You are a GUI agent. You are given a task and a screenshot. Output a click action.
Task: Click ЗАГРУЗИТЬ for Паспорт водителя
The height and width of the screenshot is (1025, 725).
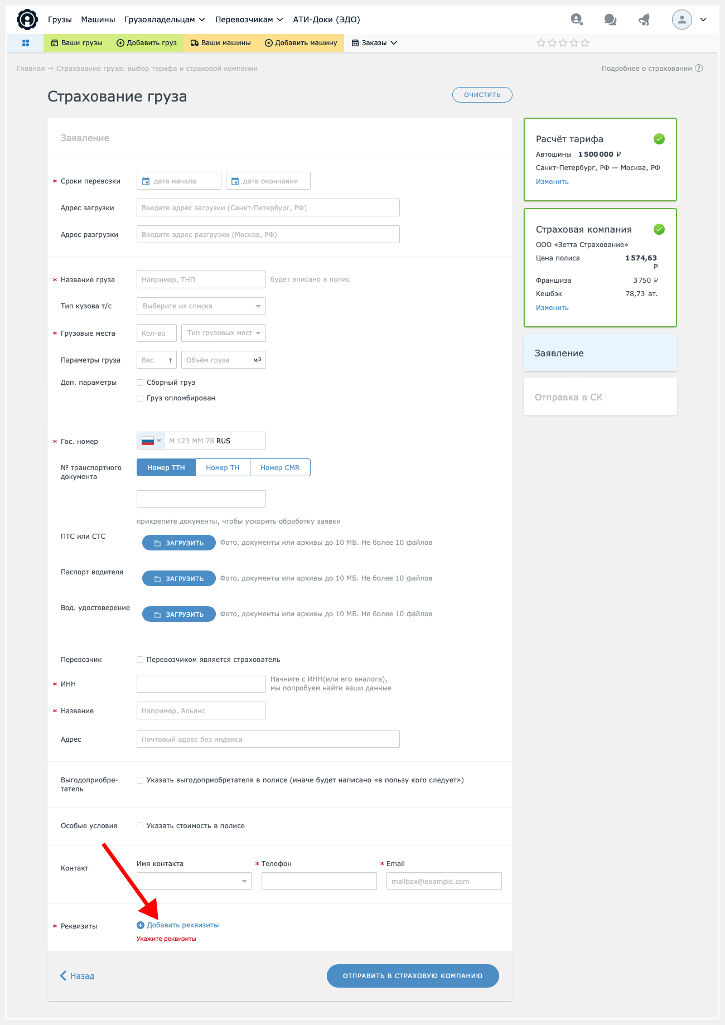click(179, 578)
